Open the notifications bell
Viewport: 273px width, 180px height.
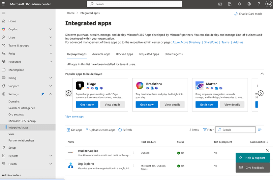[240, 4]
